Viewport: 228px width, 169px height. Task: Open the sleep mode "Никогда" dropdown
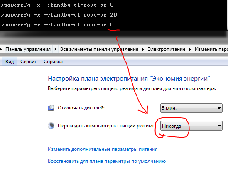(x=191, y=126)
